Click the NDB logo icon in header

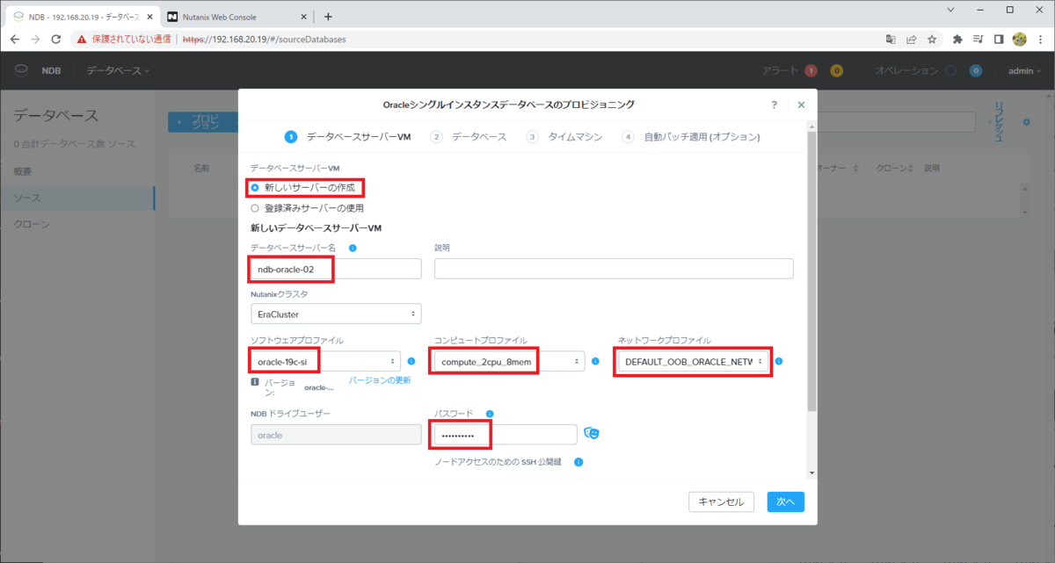pyautogui.click(x=22, y=70)
